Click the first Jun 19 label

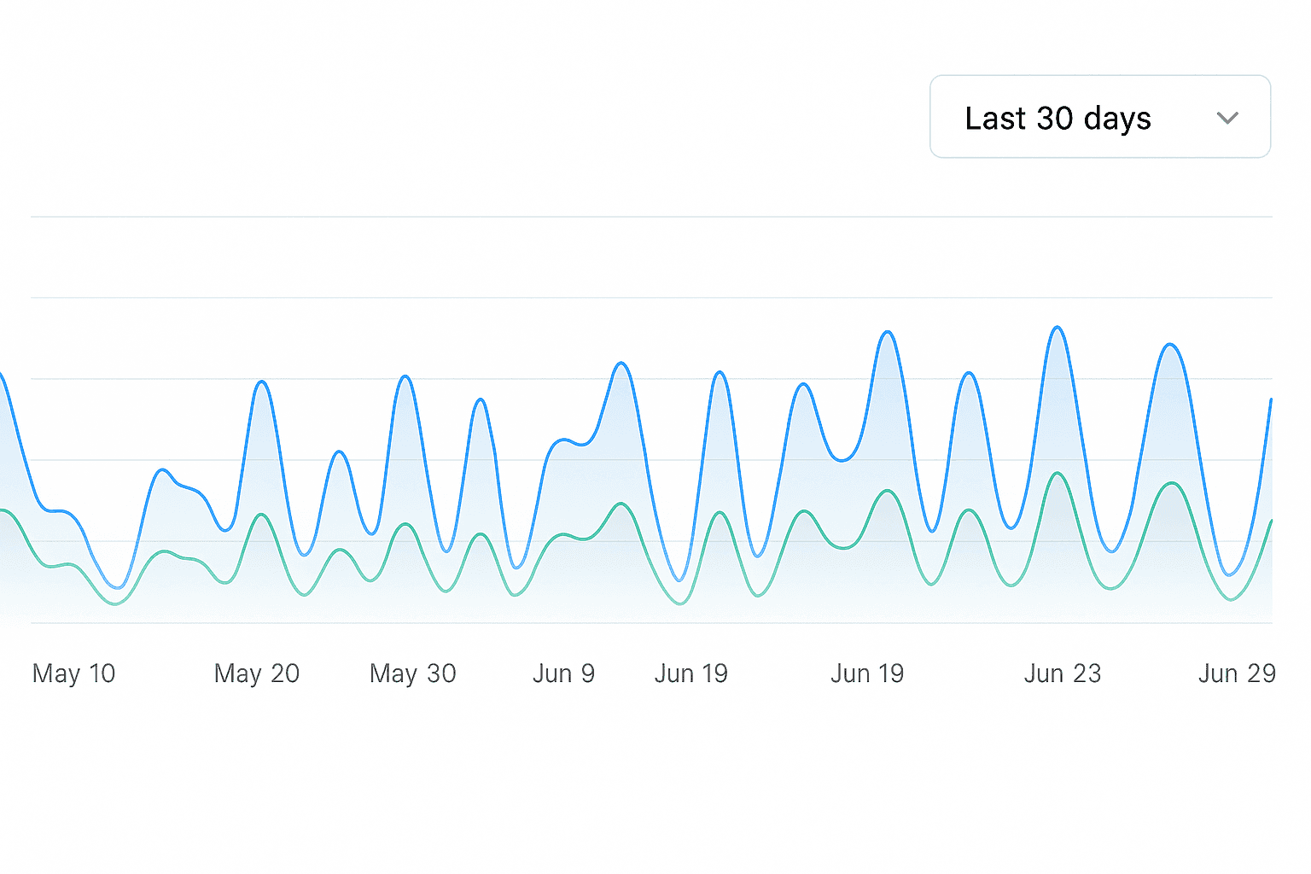coord(690,673)
